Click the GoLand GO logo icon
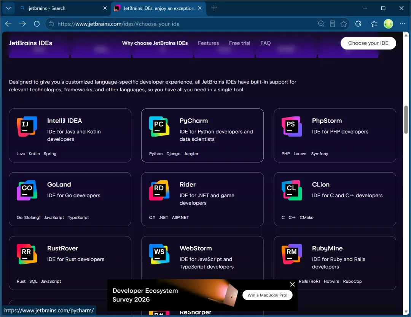The width and height of the screenshot is (411, 317). 27,190
